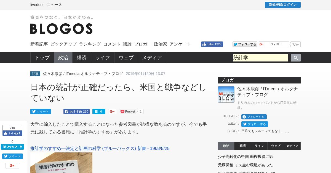Open ピックアップ menu item
This screenshot has height=173, width=331.
click(x=63, y=44)
